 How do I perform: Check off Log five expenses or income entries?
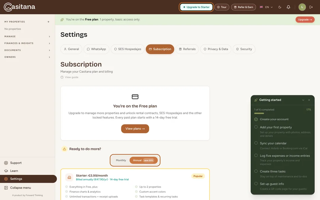point(256,156)
